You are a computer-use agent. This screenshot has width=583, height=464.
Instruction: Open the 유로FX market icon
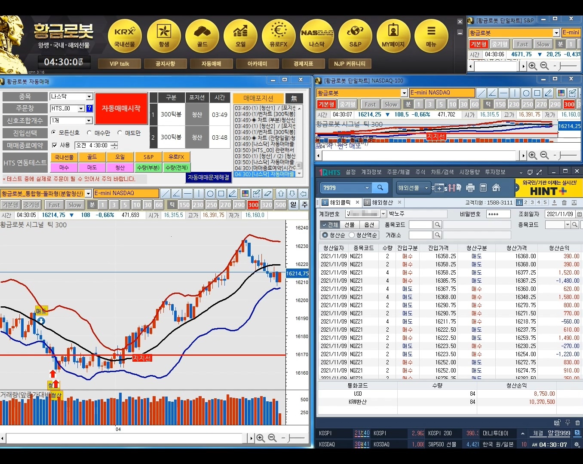tap(279, 36)
